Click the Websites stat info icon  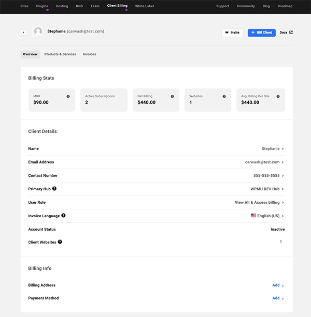[224, 96]
